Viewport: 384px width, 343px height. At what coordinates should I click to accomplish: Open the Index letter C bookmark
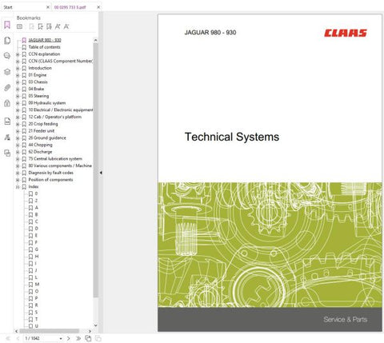[37, 221]
